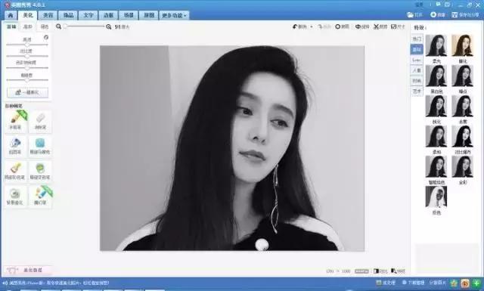Screen dimensions: 484x291
Task: Click the share picture link in status bar
Action: coord(437,283)
